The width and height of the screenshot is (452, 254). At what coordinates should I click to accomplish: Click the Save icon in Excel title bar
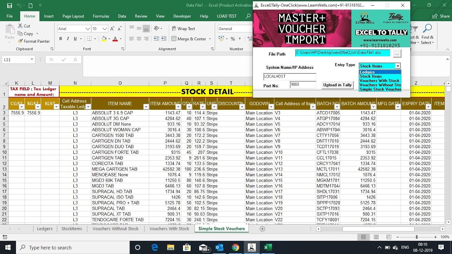[10, 6]
